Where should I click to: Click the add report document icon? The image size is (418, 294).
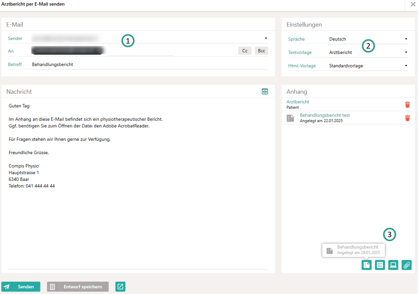366,265
